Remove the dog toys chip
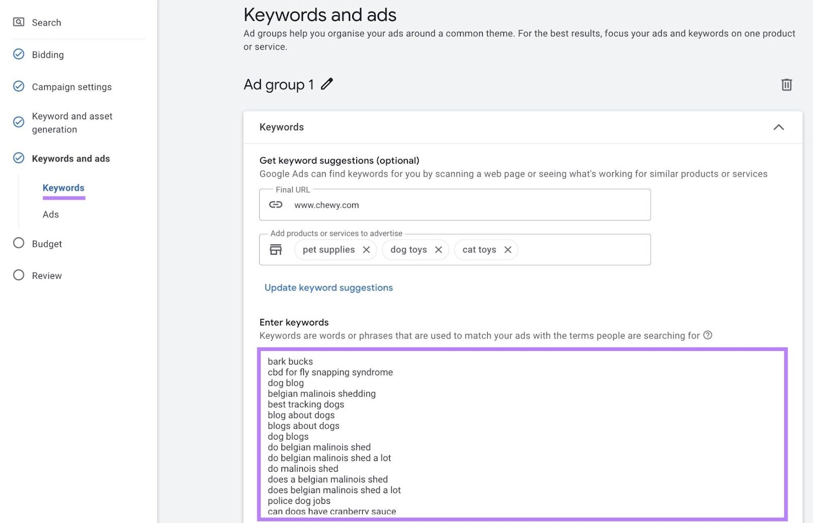Image resolution: width=813 pixels, height=523 pixels. tap(439, 249)
